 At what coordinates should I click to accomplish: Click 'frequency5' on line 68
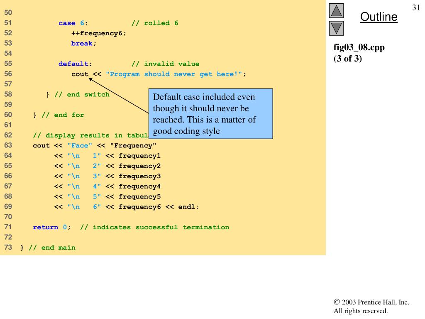point(139,196)
